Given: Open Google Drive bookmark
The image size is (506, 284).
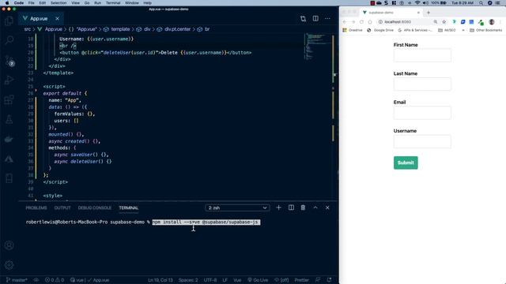Looking at the screenshot, I should [380, 30].
